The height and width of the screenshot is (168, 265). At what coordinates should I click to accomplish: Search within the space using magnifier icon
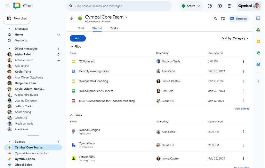click(x=216, y=19)
